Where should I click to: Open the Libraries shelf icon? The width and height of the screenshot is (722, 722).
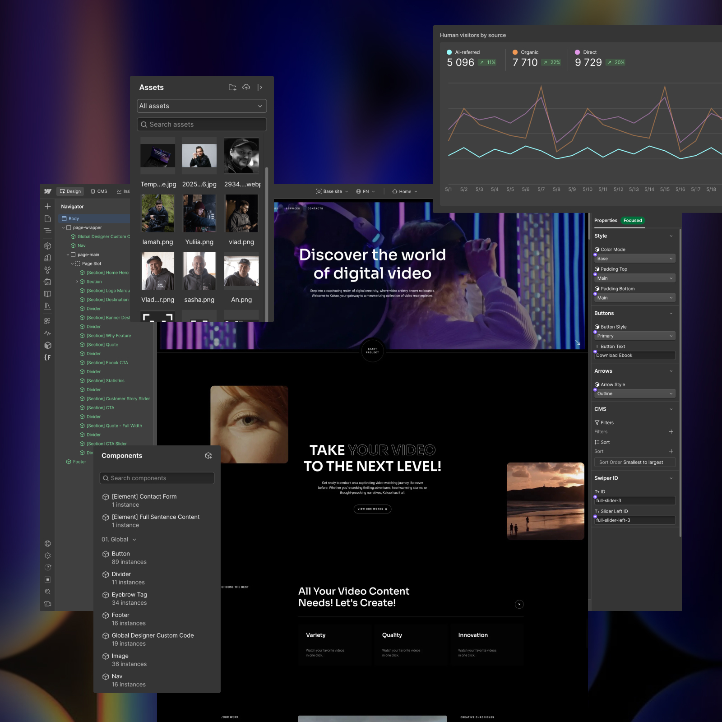[x=47, y=306]
